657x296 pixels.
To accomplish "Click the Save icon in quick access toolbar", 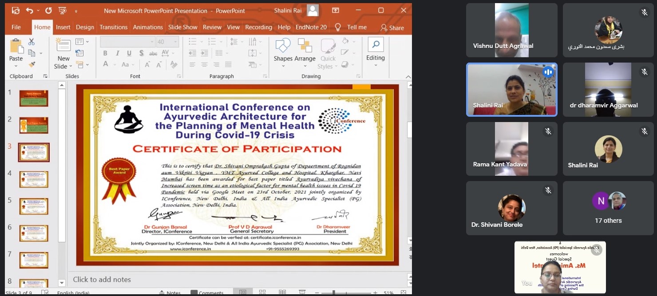I will point(16,10).
